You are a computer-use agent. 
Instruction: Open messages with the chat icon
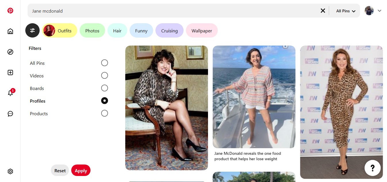click(x=10, y=113)
